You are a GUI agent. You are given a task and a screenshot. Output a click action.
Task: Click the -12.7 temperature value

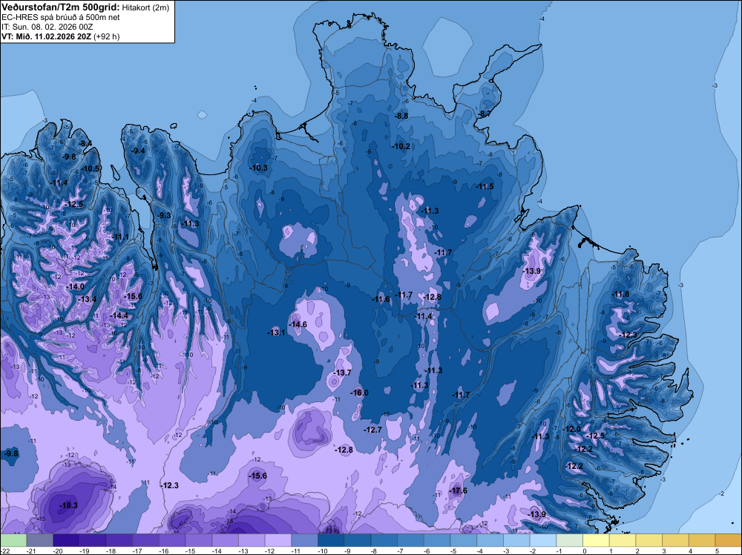pos(373,430)
